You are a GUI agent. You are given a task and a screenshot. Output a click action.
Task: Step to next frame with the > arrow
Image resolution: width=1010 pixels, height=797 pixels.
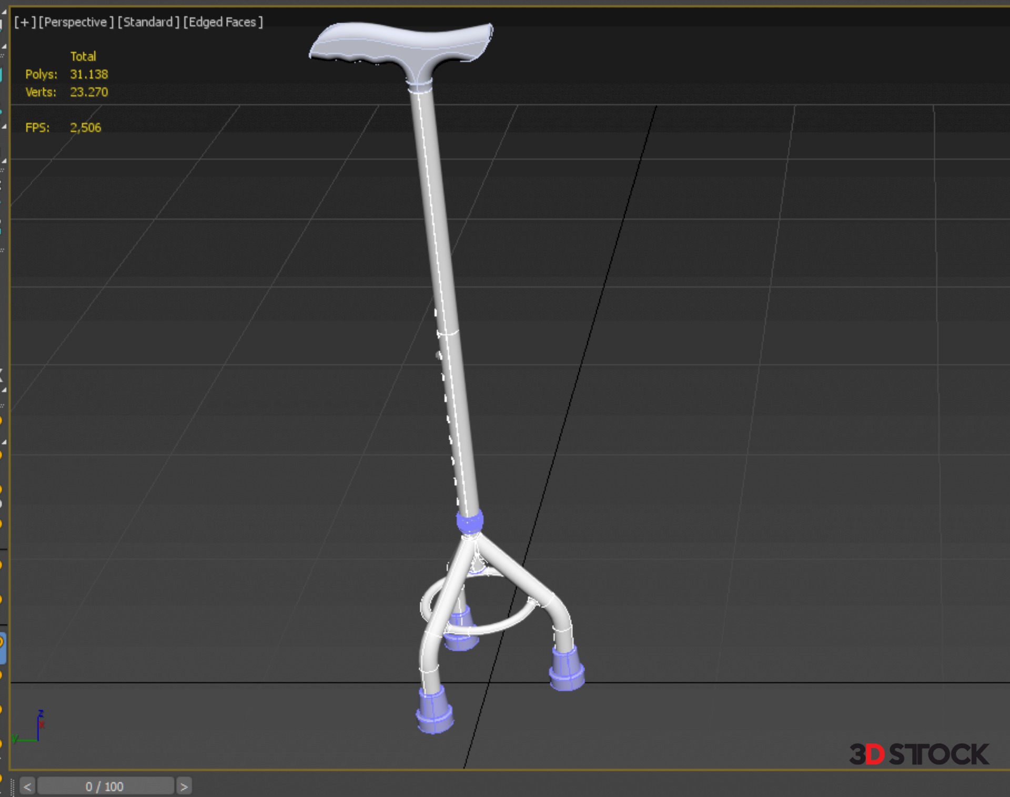coord(184,786)
